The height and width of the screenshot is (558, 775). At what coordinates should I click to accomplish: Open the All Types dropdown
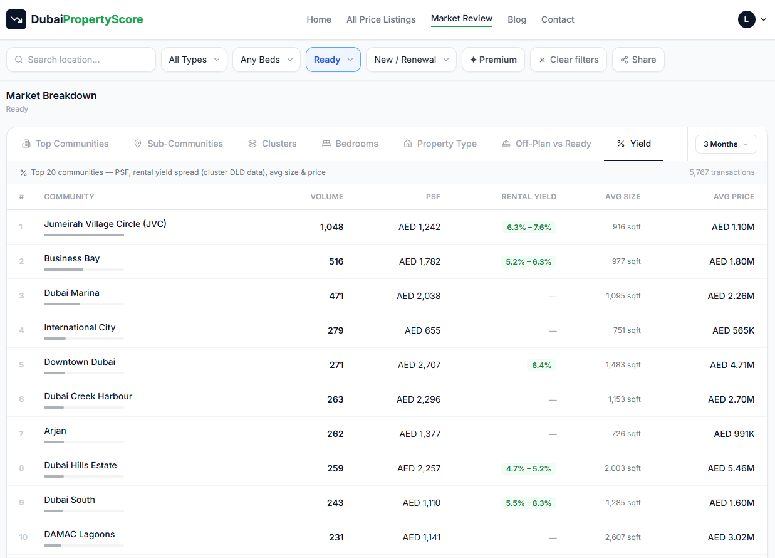tap(194, 60)
